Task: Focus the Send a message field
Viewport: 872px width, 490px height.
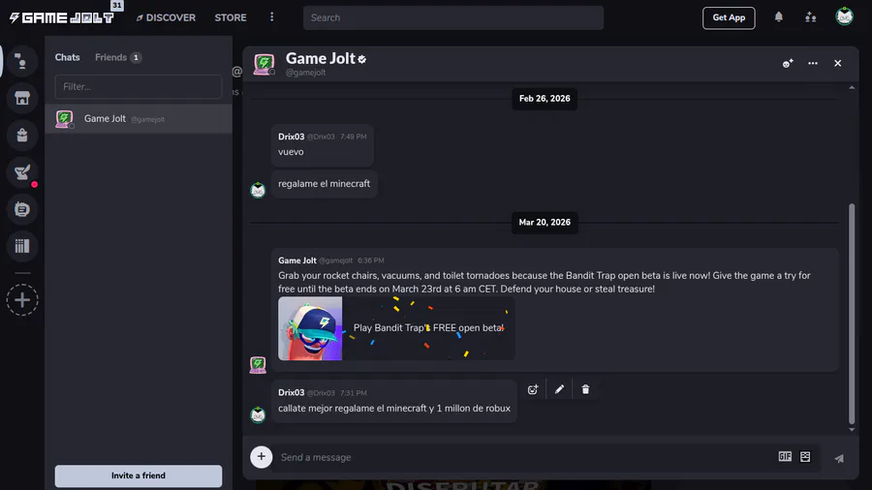Action: pos(525,457)
